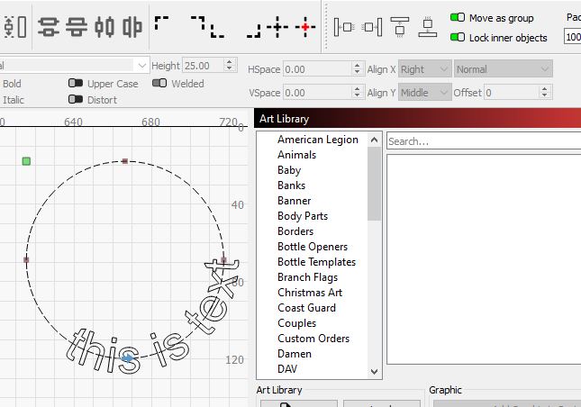Screen dimensions: 581x407
Task: Dock selected objects to the left
Action: point(344,27)
